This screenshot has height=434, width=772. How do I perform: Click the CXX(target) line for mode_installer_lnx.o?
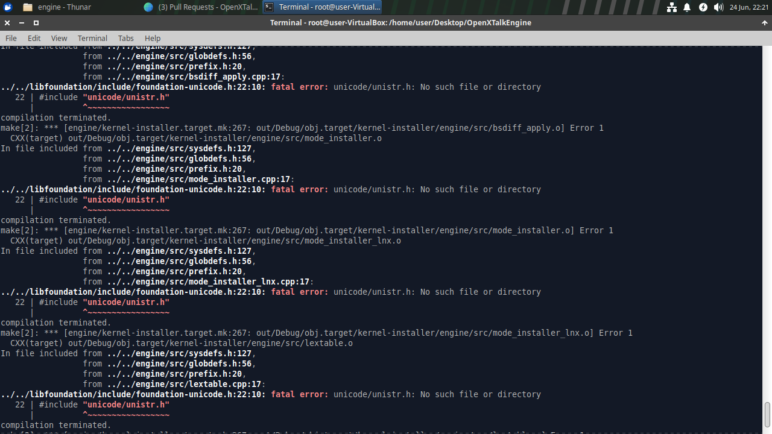[206, 241]
